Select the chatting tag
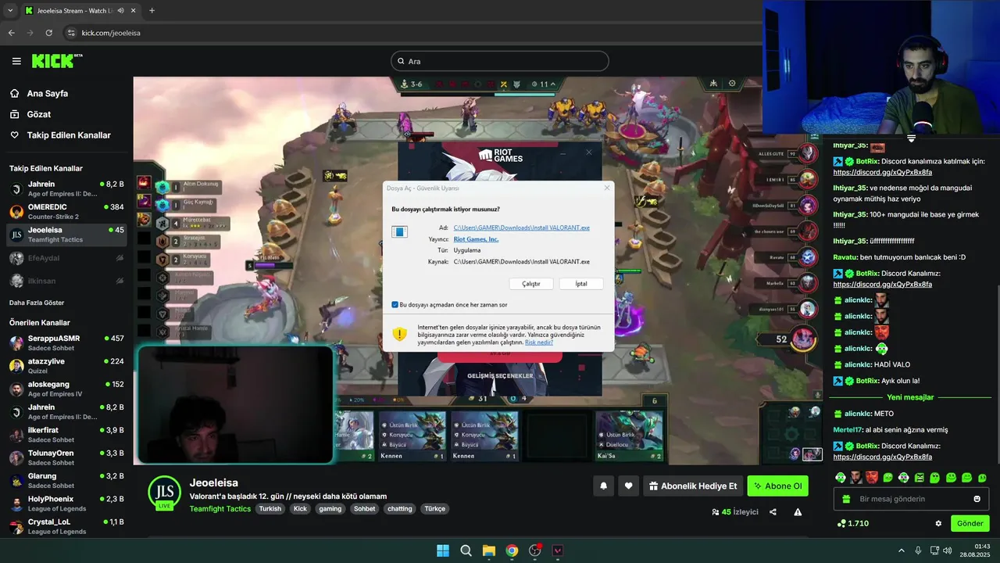This screenshot has height=563, width=1000. (400, 509)
